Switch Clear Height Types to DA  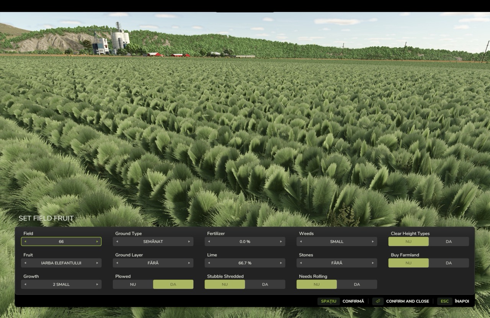point(449,241)
